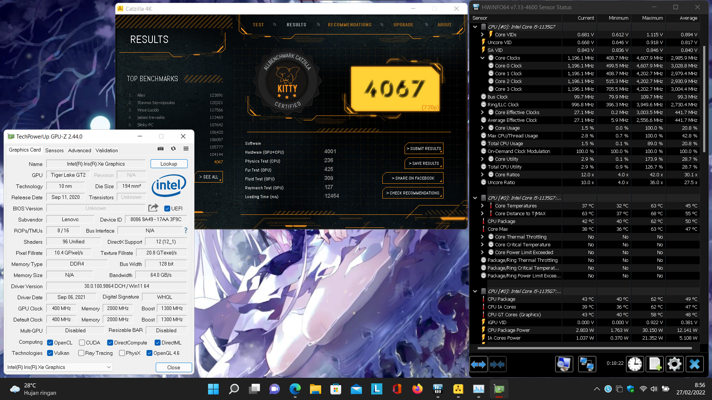
Task: Switch to GPU-Z Sensors tab
Action: pos(55,150)
